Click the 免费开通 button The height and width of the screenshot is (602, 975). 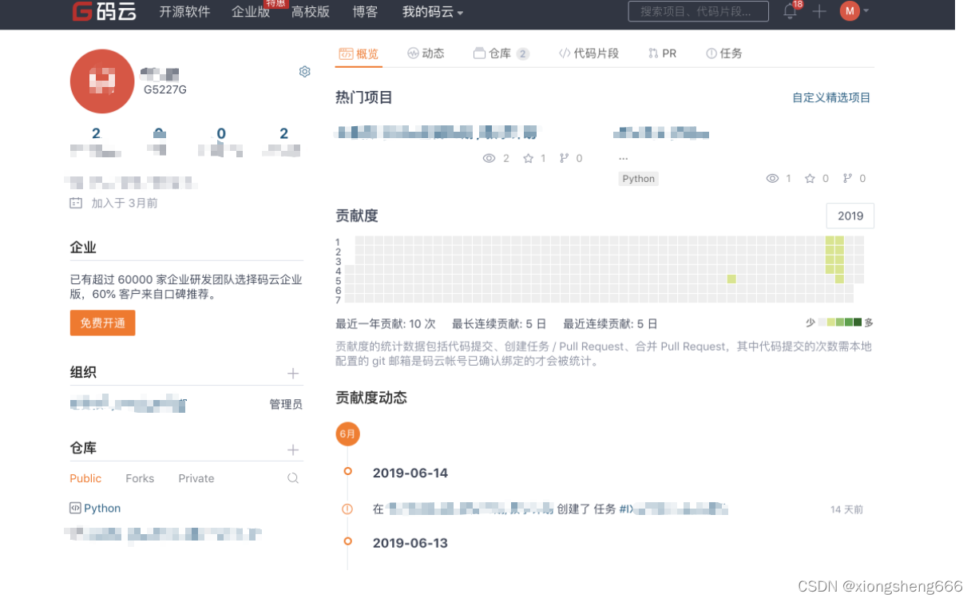pyautogui.click(x=102, y=323)
